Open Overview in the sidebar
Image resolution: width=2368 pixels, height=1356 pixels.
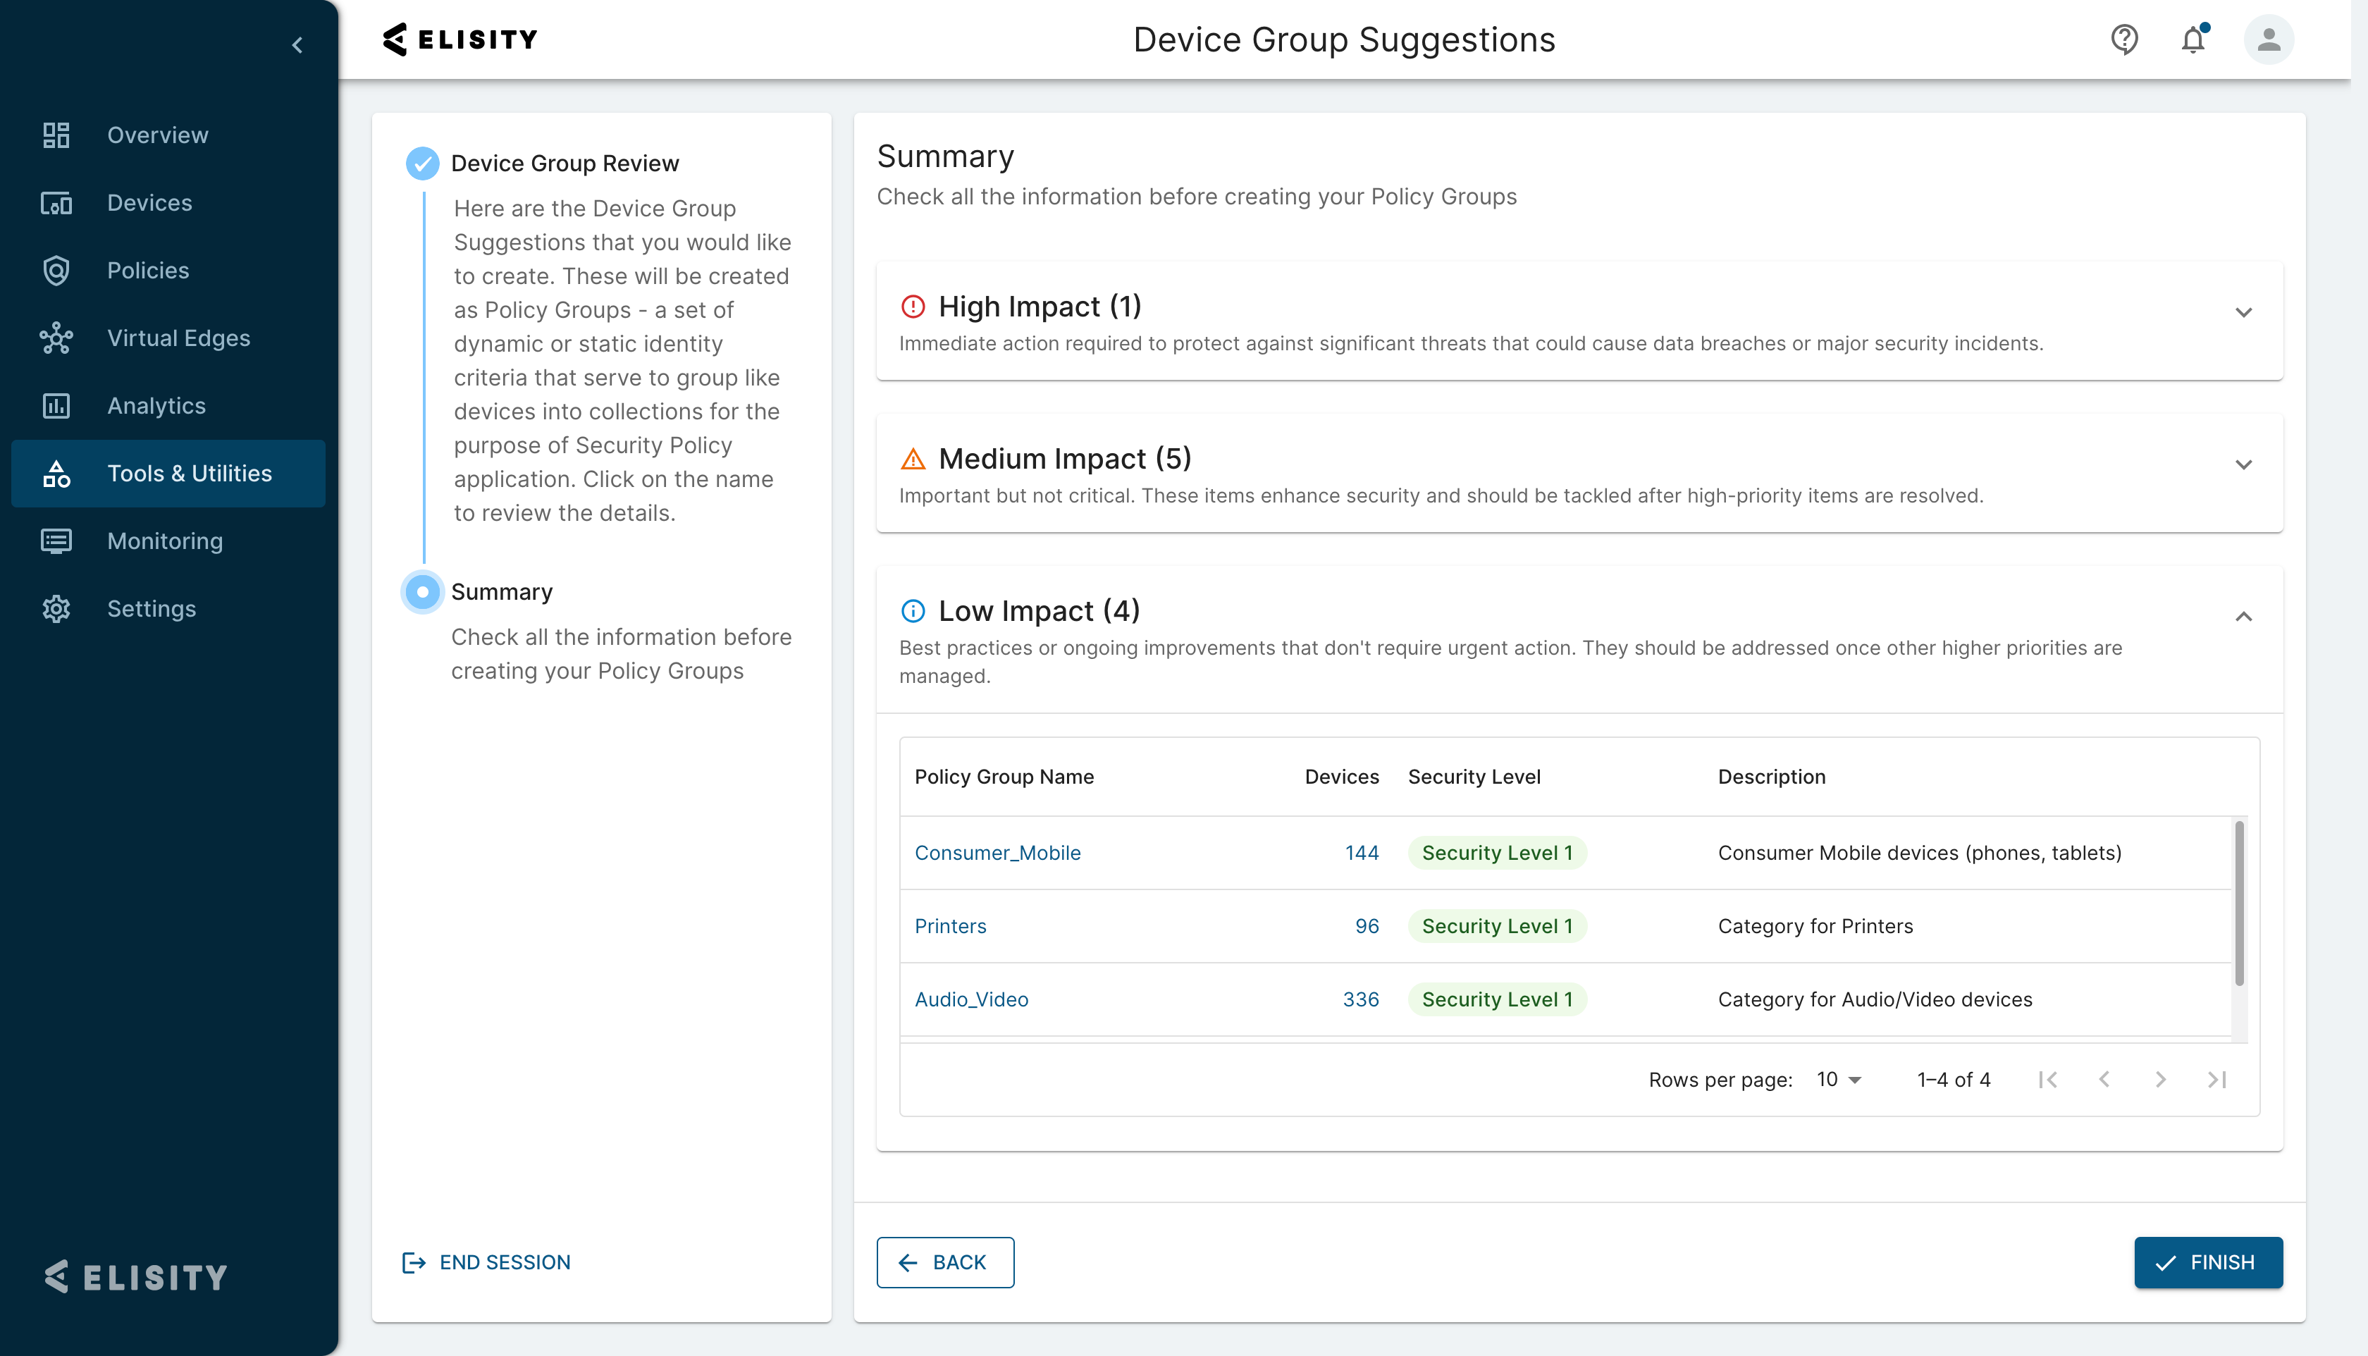pyautogui.click(x=168, y=135)
